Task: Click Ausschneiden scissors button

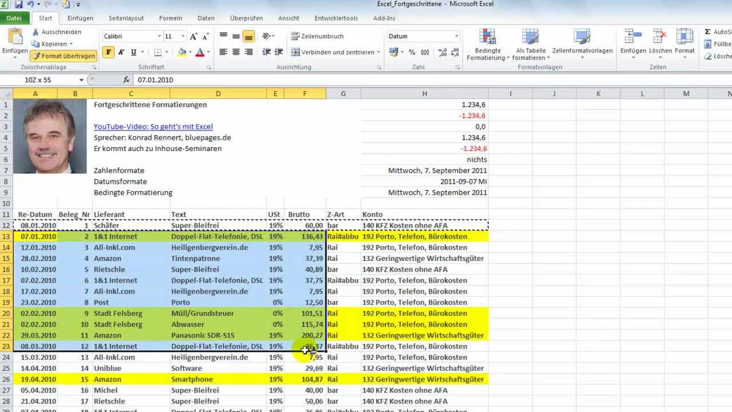Action: coord(57,32)
